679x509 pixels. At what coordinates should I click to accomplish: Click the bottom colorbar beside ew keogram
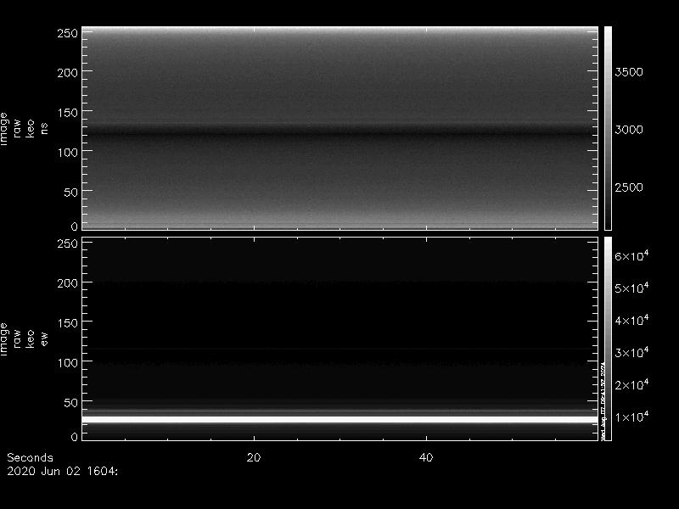pos(608,339)
